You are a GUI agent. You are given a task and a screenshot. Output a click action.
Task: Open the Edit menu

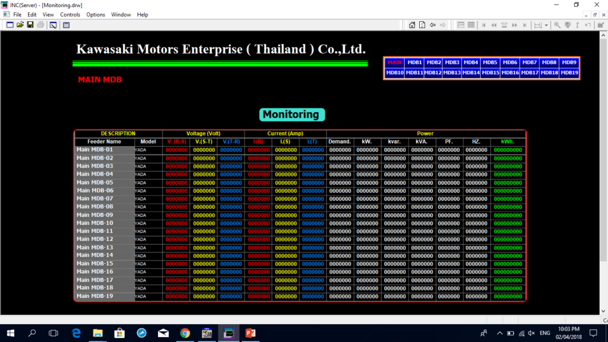click(x=32, y=15)
